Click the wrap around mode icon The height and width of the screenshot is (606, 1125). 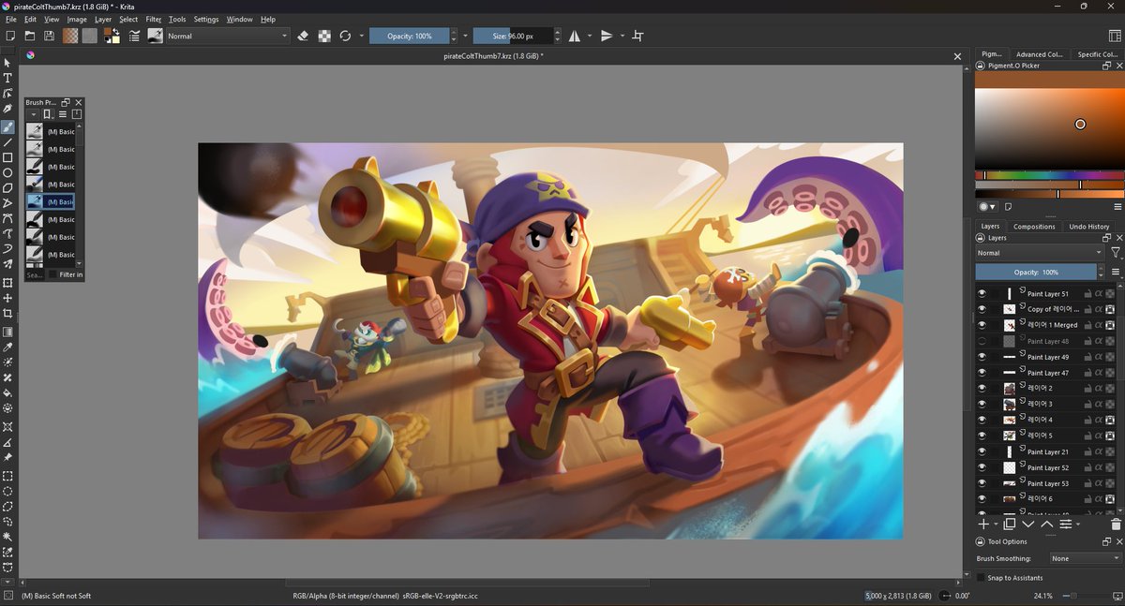click(x=638, y=36)
